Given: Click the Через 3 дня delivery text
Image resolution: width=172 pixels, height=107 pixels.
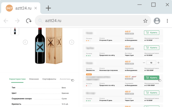Looking at the screenshot, I should coord(129,55).
